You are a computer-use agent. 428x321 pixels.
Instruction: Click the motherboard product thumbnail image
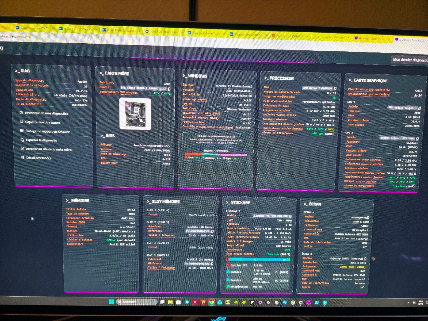click(x=135, y=114)
